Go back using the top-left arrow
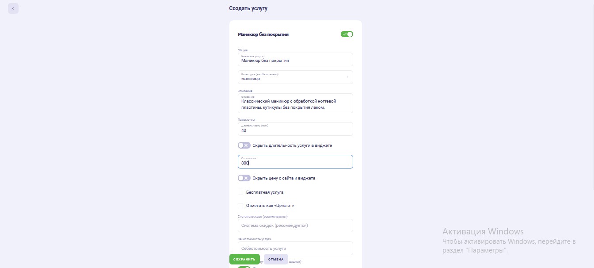This screenshot has height=268, width=594. pos(13,8)
